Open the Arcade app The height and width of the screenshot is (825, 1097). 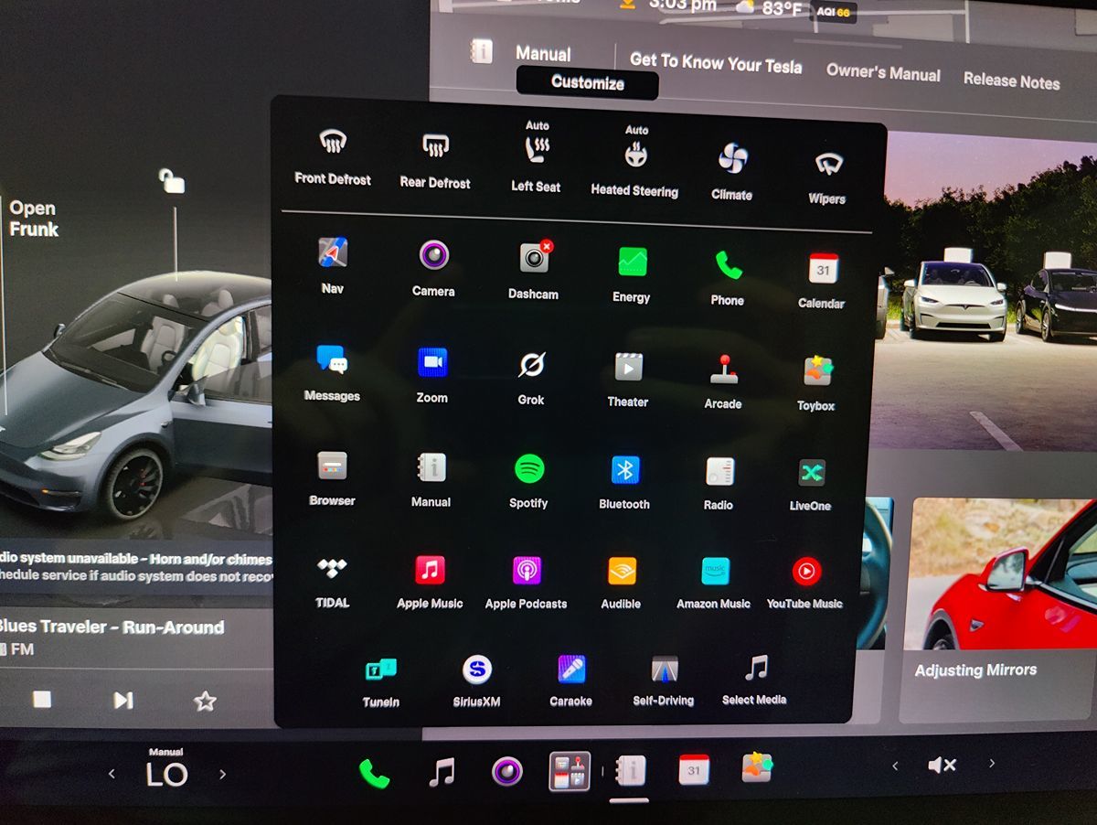coord(723,381)
